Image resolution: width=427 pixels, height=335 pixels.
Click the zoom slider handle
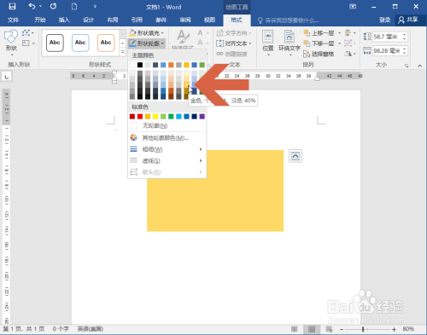click(363, 329)
